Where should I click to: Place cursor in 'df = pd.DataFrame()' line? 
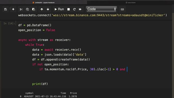point(35,25)
